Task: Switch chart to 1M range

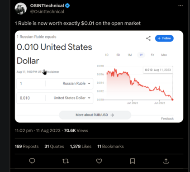Action: pyautogui.click(x=130, y=55)
